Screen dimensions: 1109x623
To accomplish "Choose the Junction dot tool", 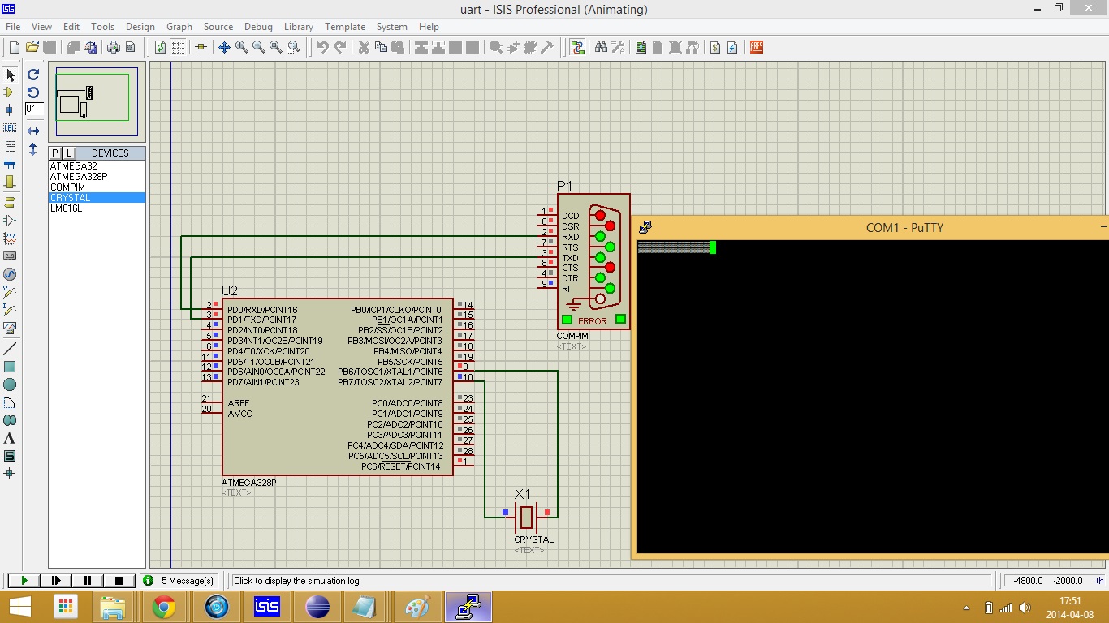I will (x=11, y=110).
